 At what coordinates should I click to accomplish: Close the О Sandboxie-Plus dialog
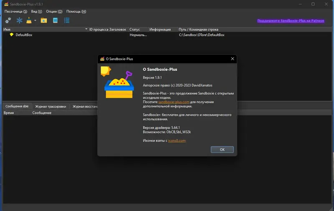233,59
